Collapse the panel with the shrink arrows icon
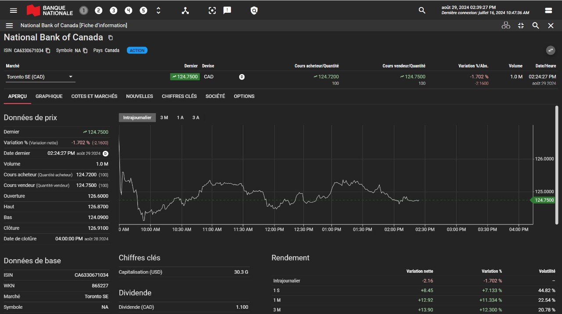This screenshot has height=314, width=562. click(x=521, y=25)
